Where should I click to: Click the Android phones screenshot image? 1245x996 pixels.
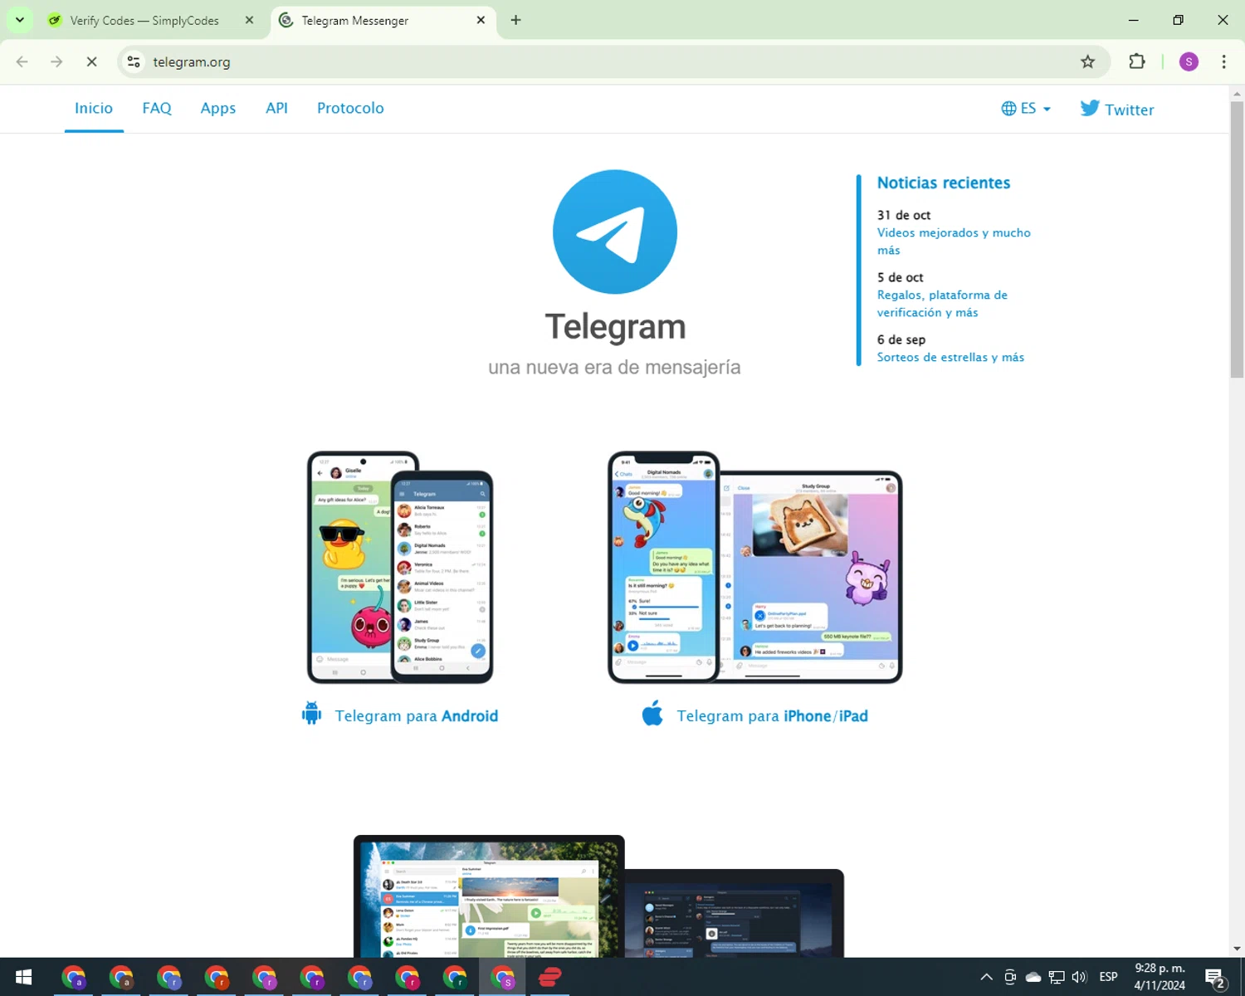400,567
